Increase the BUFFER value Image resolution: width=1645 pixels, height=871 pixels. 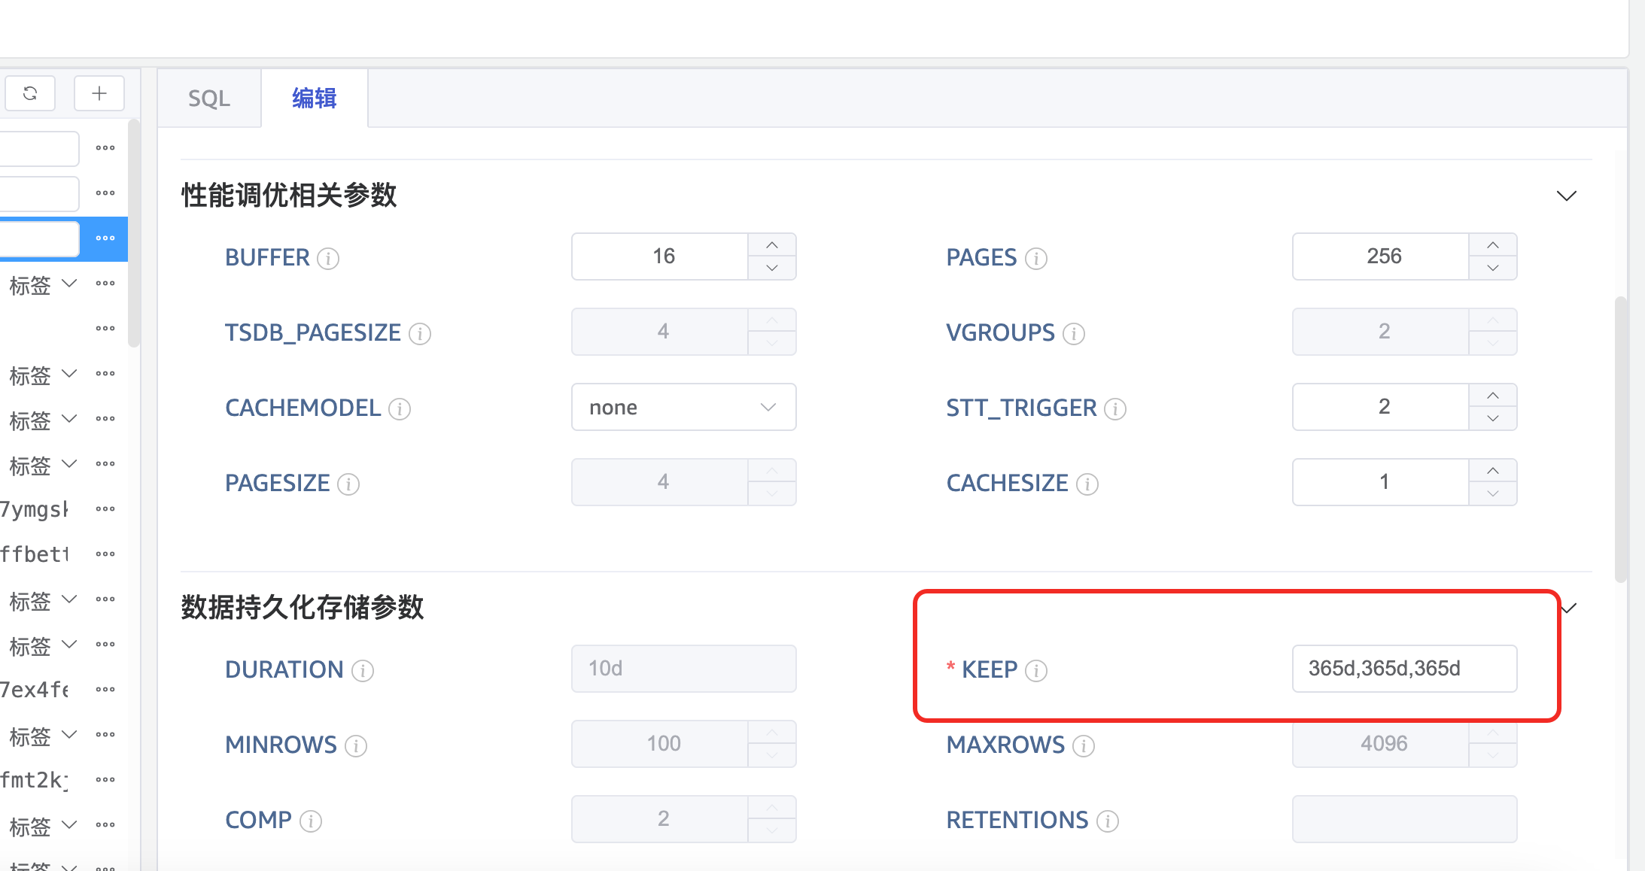coord(771,245)
